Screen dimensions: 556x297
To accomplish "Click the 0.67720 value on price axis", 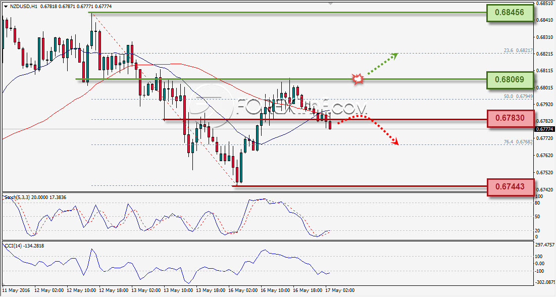I will tap(544, 138).
